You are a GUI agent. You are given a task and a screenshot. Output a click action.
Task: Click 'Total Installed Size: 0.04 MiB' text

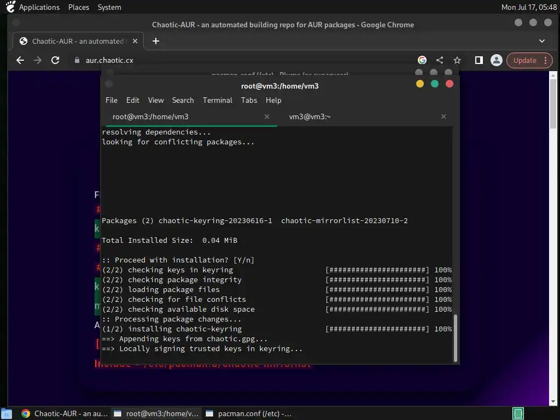tap(170, 241)
